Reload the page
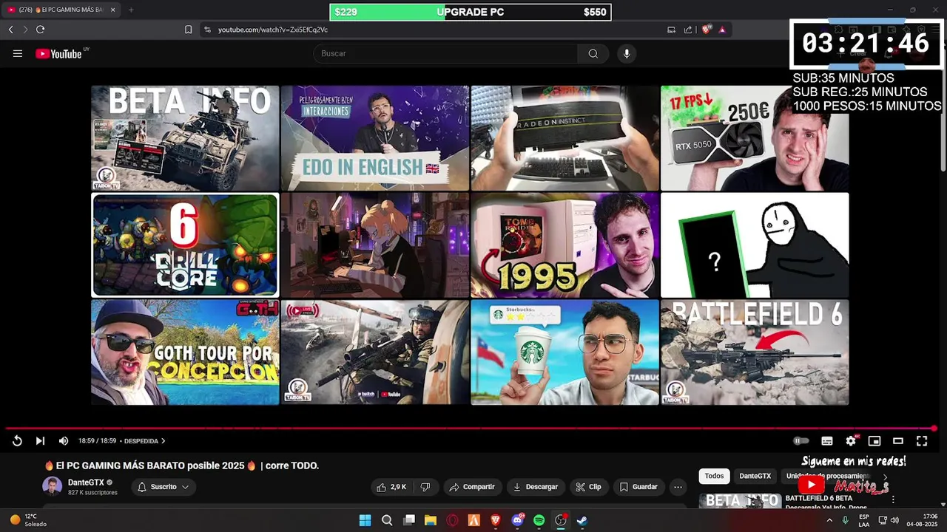This screenshot has height=532, width=947. (40, 30)
